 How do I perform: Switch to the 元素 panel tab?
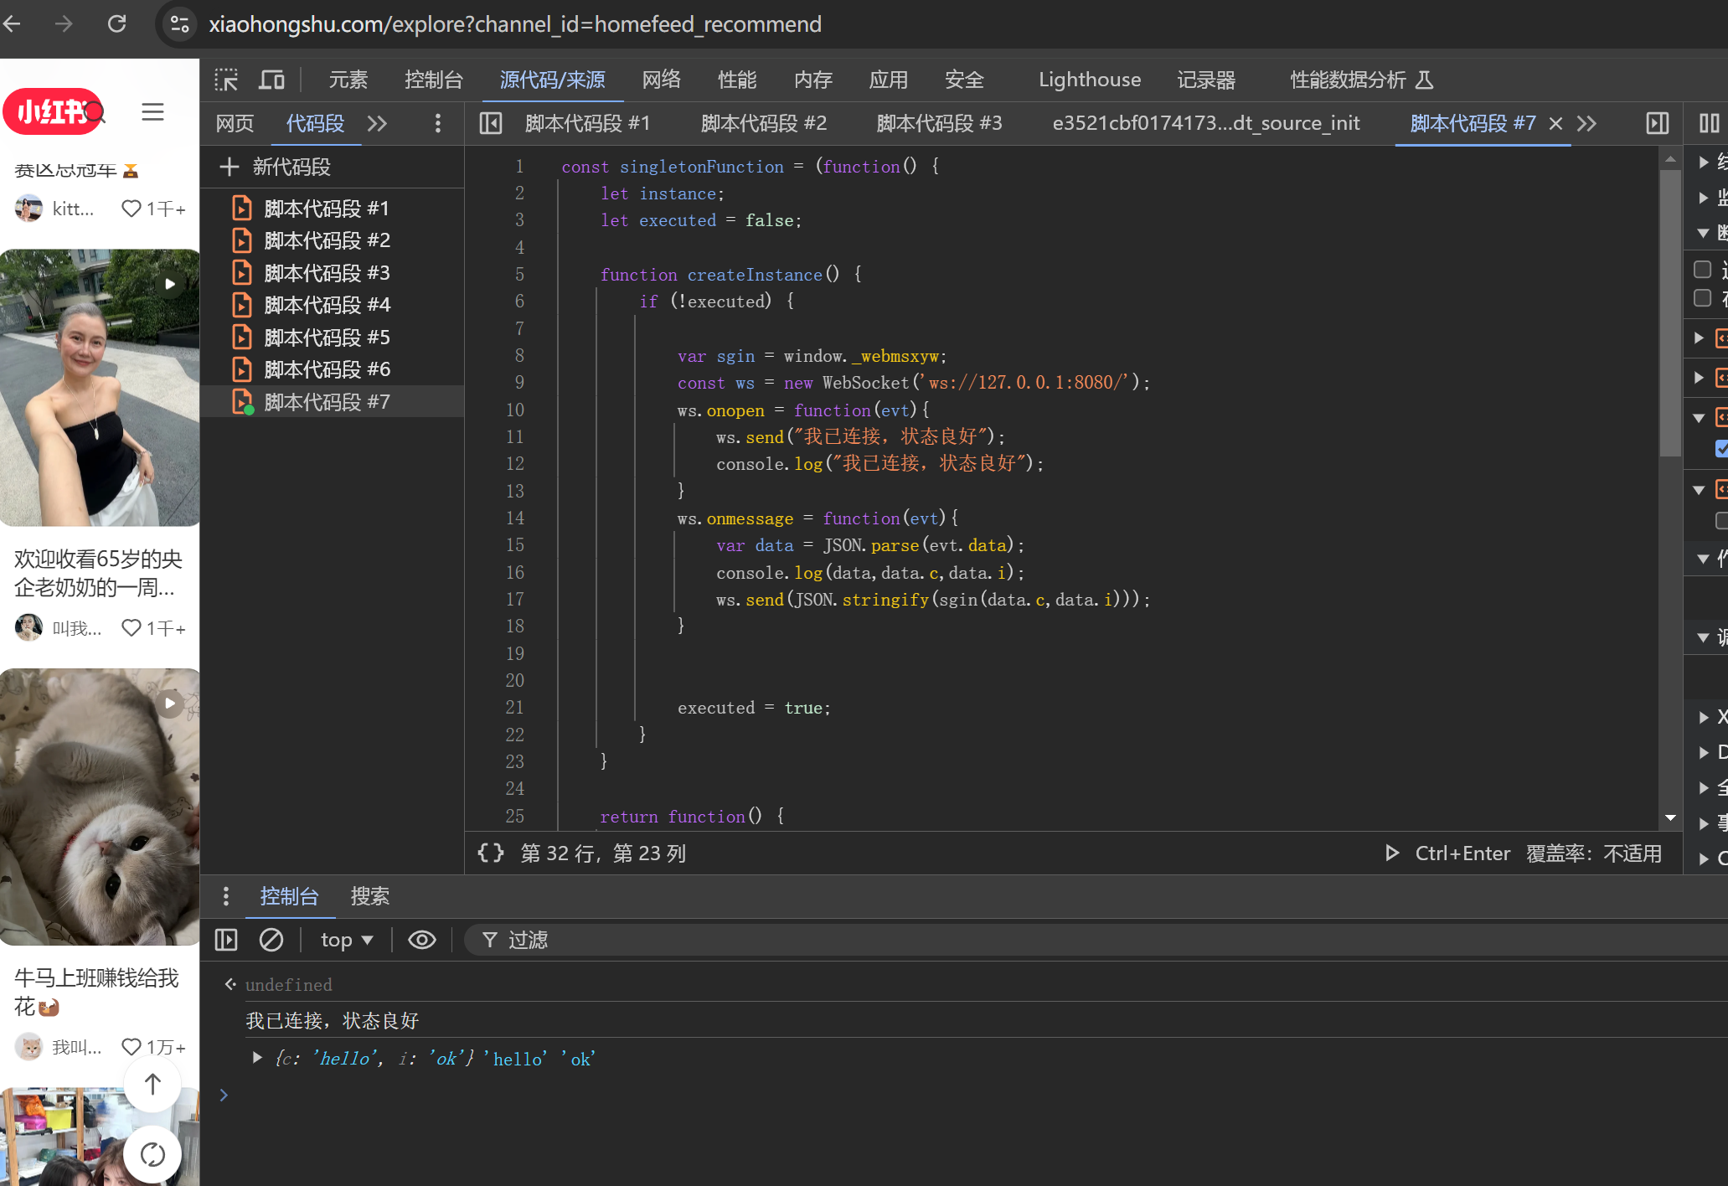348,80
